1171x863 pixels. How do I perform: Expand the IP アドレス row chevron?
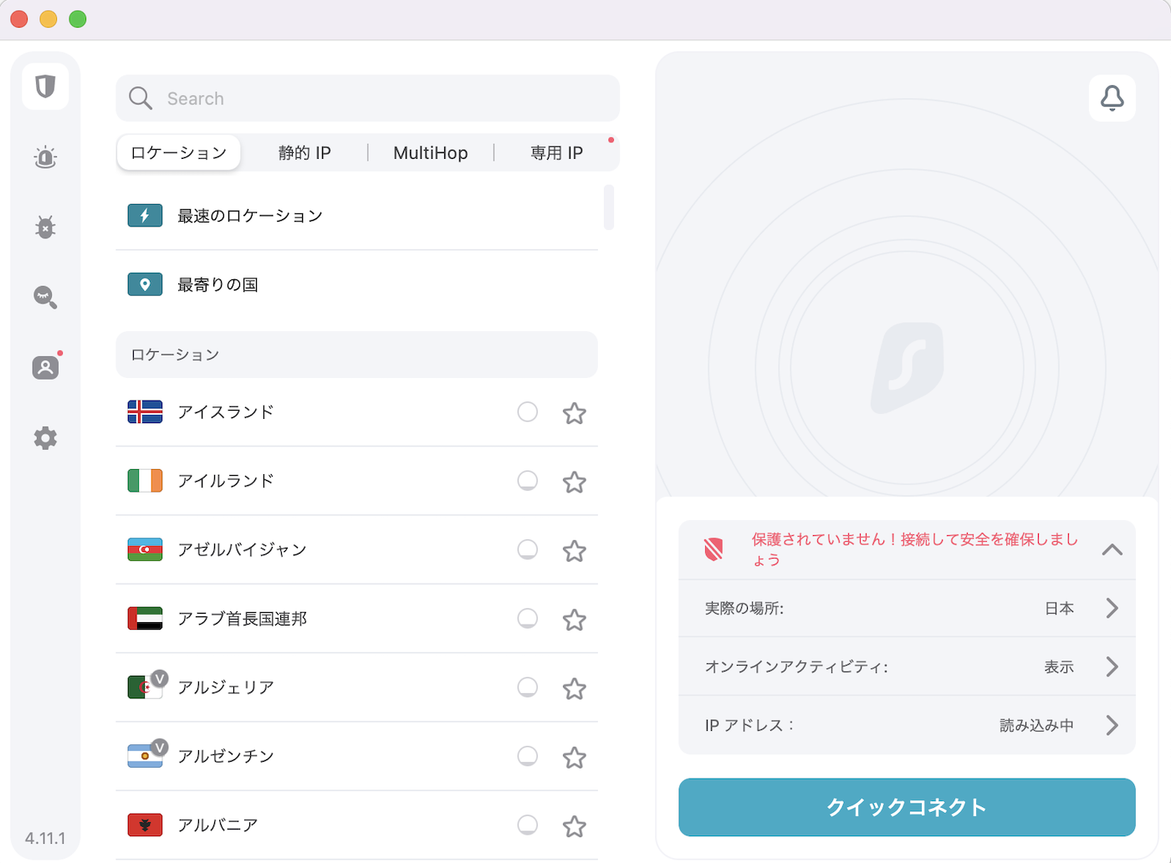point(1112,725)
